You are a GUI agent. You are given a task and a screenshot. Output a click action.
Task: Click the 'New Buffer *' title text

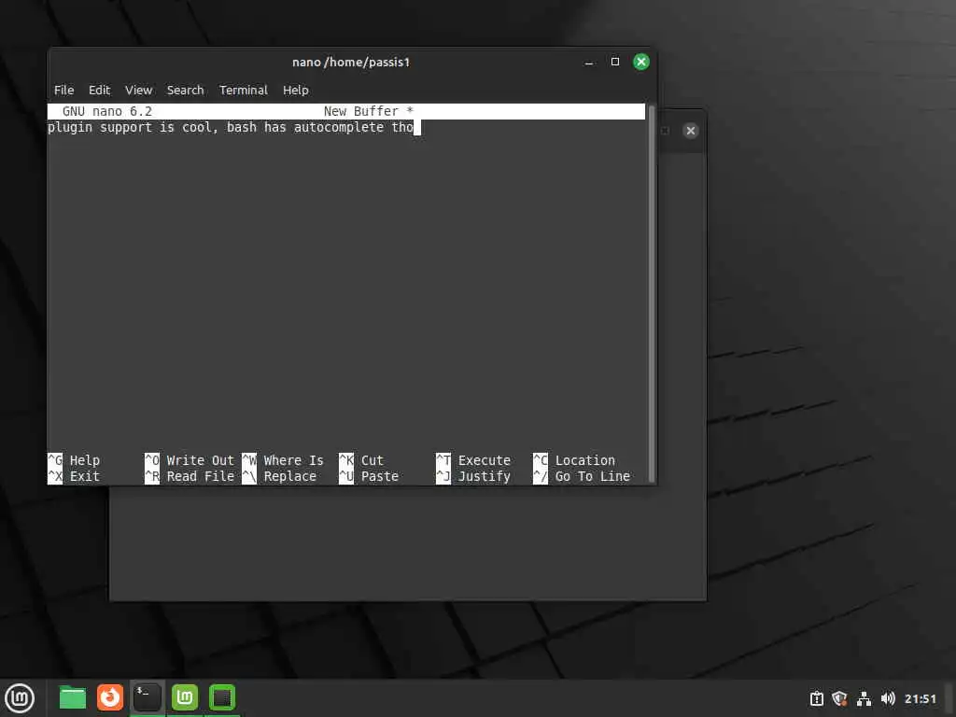(x=369, y=112)
